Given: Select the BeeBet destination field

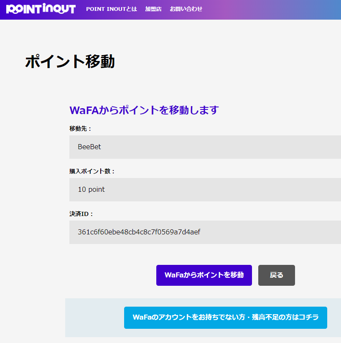Looking at the screenshot, I should tap(205, 147).
